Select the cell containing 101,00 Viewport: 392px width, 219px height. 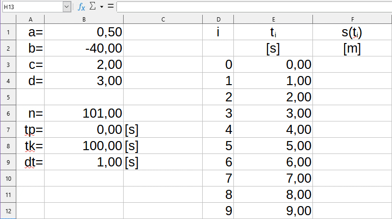84,114
